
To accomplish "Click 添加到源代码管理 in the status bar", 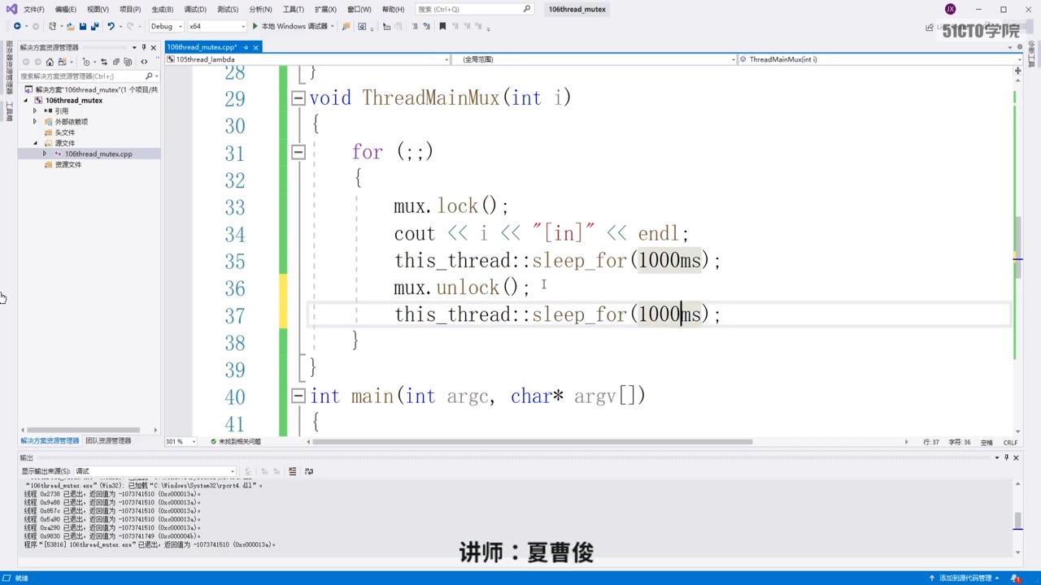I will tap(965, 578).
